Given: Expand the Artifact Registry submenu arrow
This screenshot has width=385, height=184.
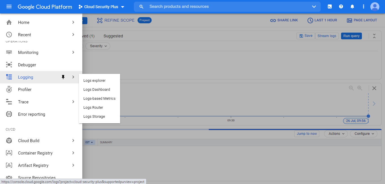Looking at the screenshot, I should click(x=73, y=165).
